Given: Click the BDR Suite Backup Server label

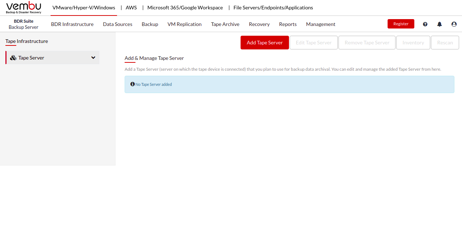Looking at the screenshot, I should tap(23, 24).
